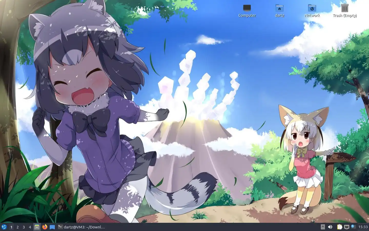Switch to workspace 4

point(30,227)
